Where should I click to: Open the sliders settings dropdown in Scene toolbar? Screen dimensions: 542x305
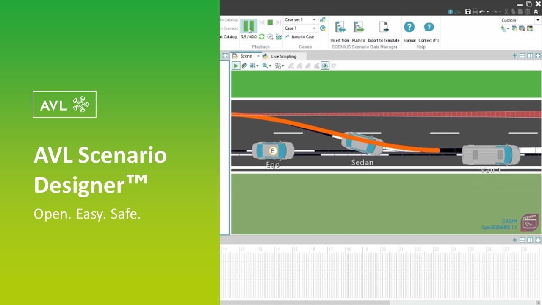pos(254,66)
